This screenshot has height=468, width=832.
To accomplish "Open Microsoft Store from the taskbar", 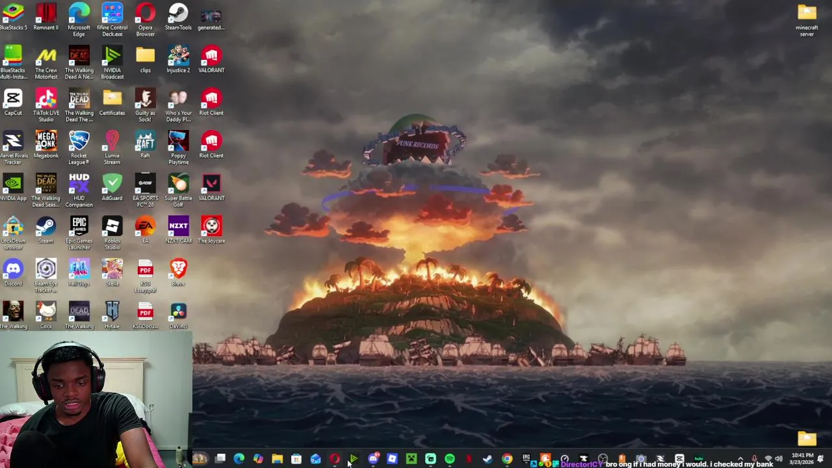I will [296, 460].
